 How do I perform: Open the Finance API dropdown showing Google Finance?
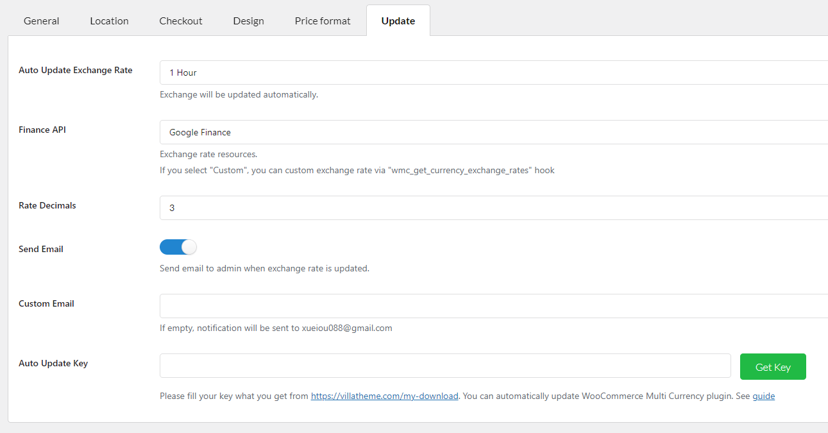click(493, 132)
